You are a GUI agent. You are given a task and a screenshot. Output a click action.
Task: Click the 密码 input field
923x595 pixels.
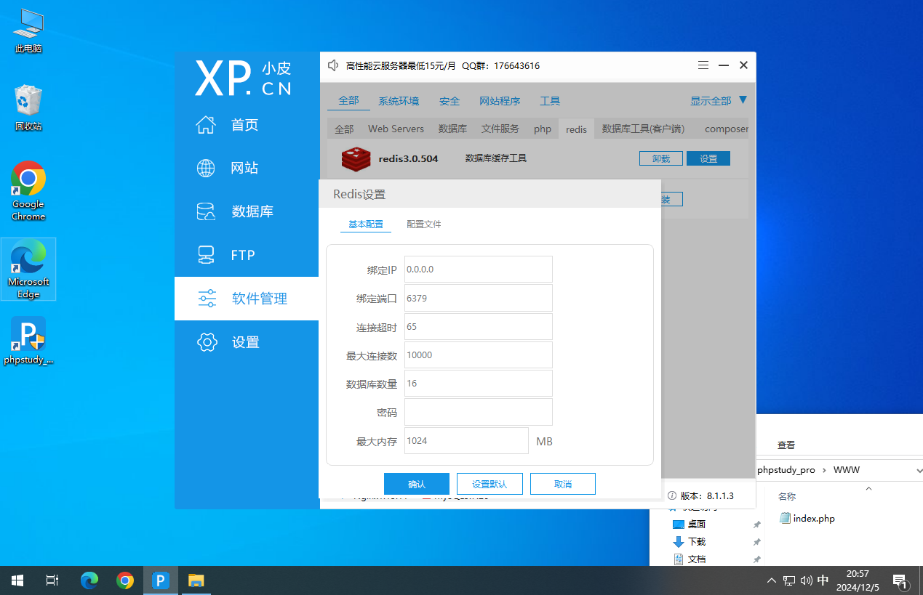click(x=478, y=412)
